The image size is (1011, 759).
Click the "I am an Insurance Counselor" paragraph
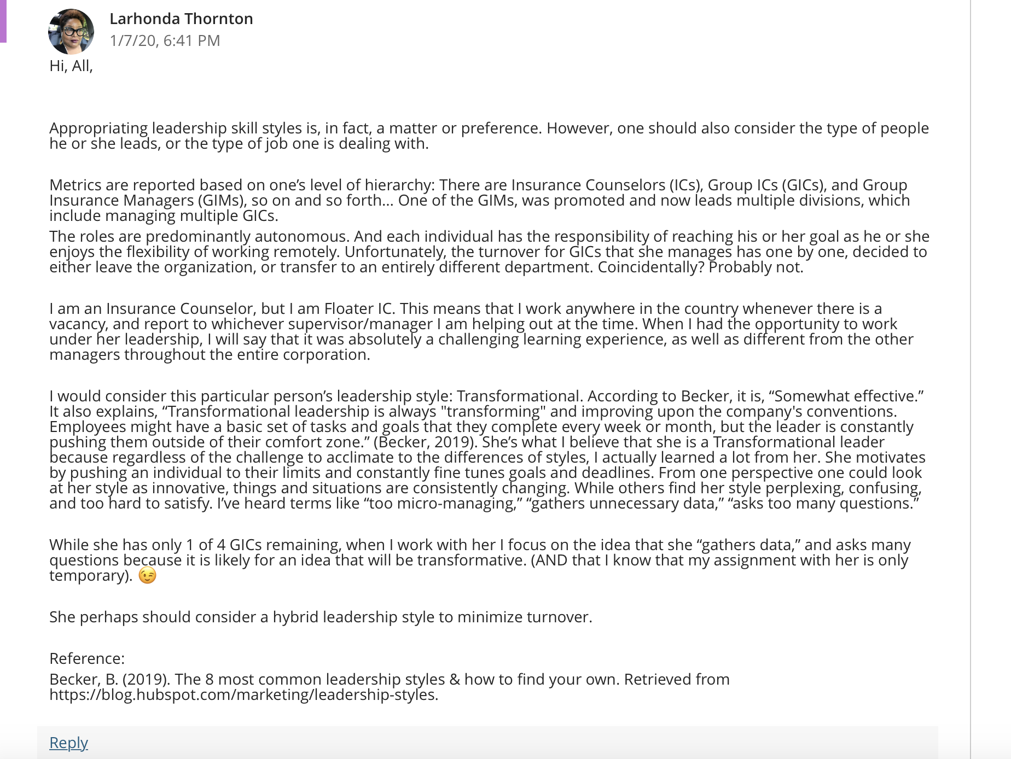[481, 331]
